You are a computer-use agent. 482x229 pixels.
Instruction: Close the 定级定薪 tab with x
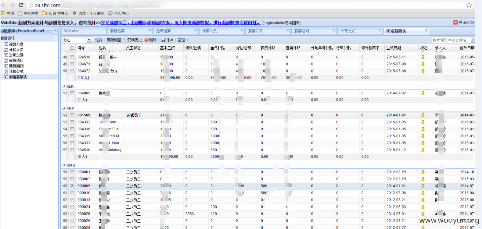click(196, 30)
